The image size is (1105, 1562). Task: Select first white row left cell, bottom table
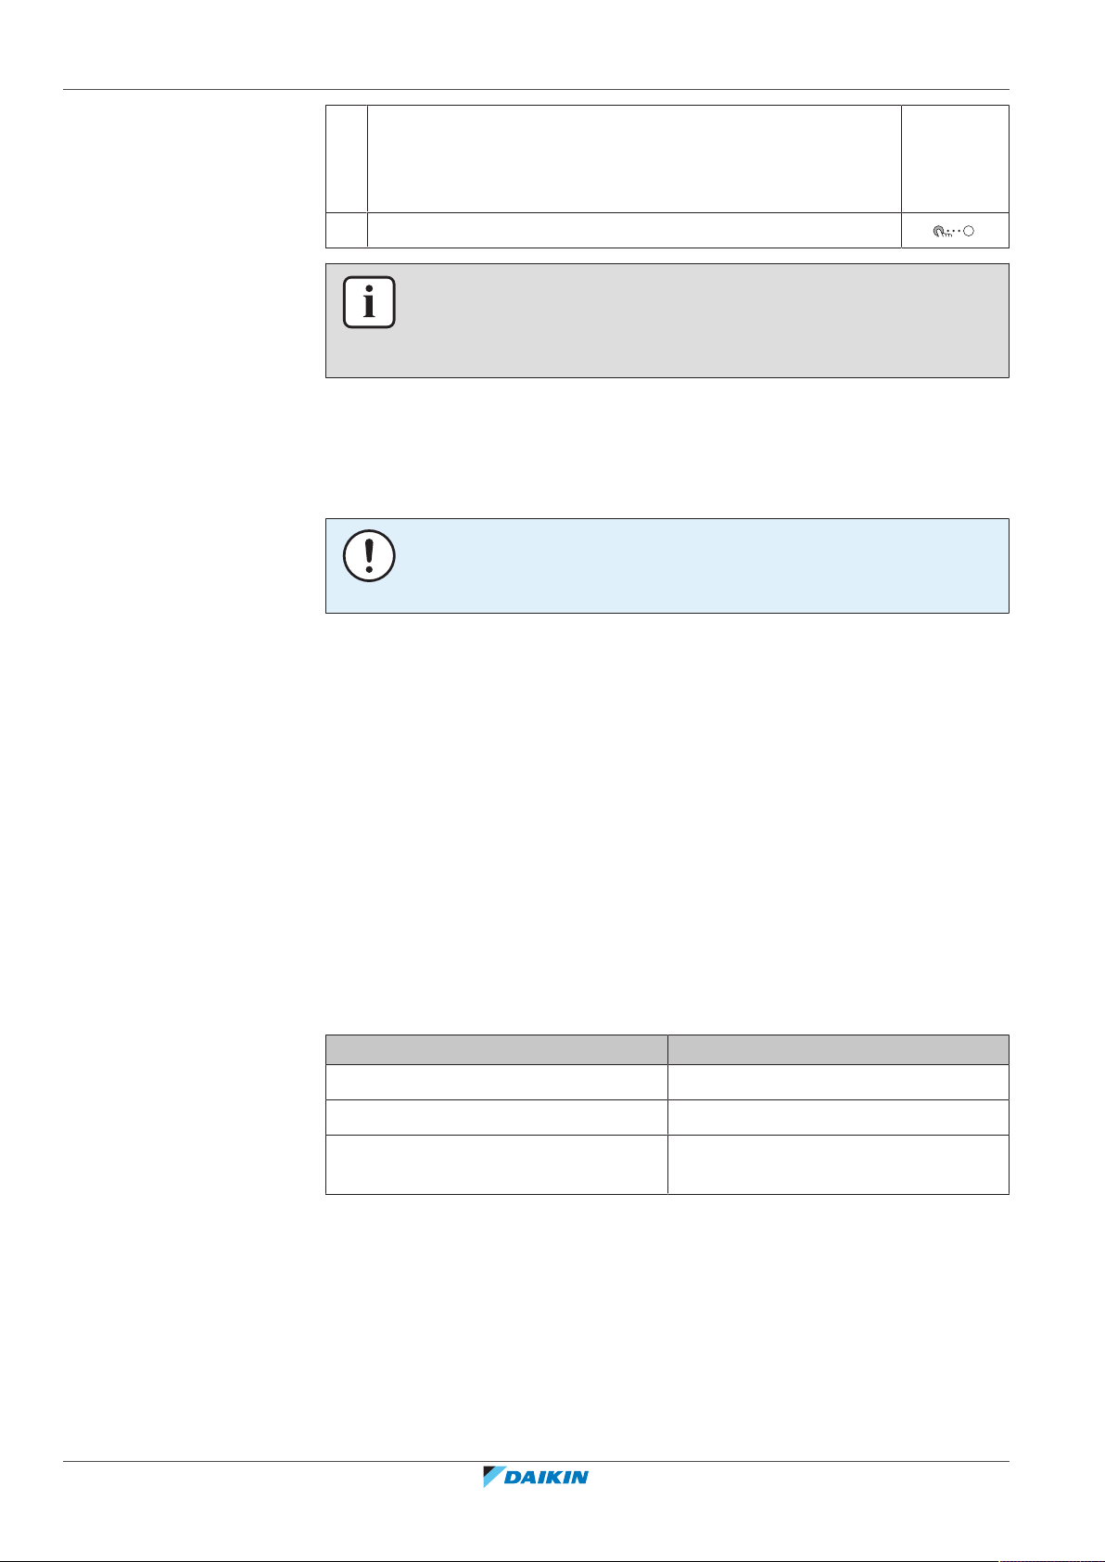click(496, 1083)
